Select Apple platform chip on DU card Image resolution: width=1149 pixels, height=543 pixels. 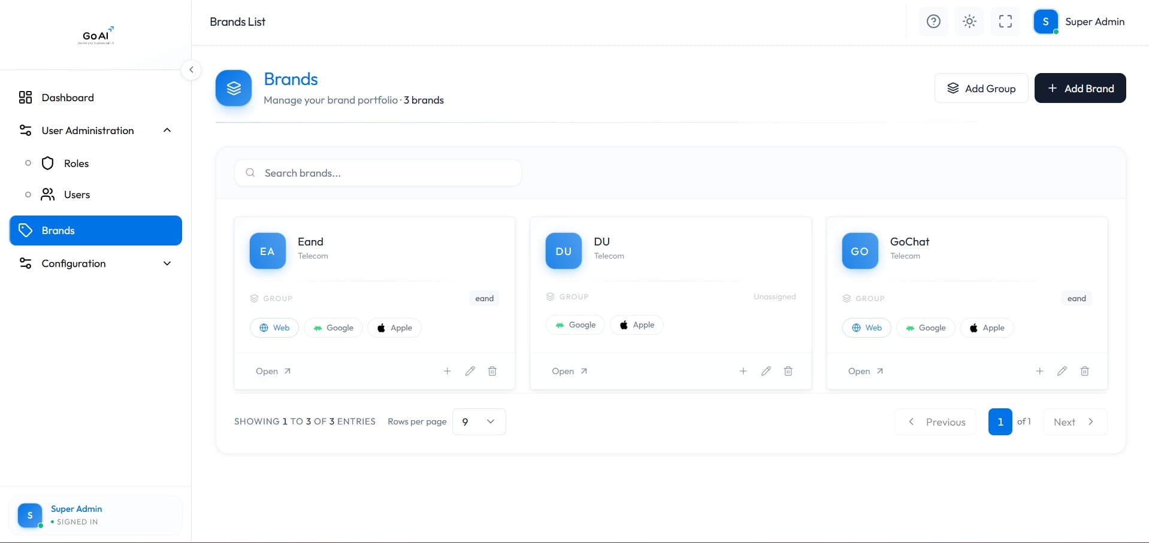point(637,324)
